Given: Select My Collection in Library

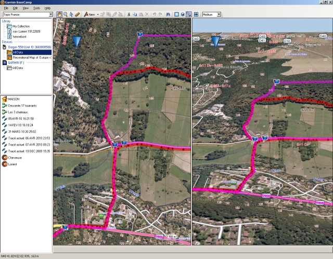Looking at the screenshot, I should point(21,27).
